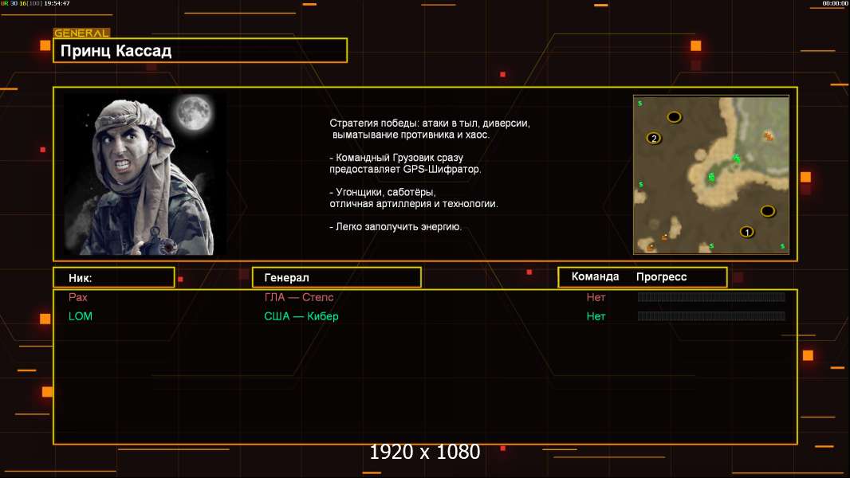This screenshot has height=478, width=850.
Task: Click the dollar supply icon at minimap top-left
Action: [640, 103]
